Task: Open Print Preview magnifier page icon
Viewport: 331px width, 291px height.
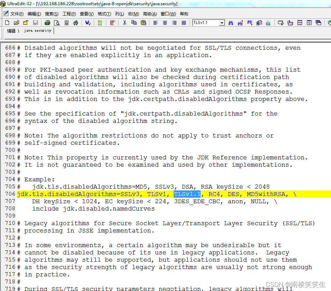Action: pyautogui.click(x=57, y=23)
